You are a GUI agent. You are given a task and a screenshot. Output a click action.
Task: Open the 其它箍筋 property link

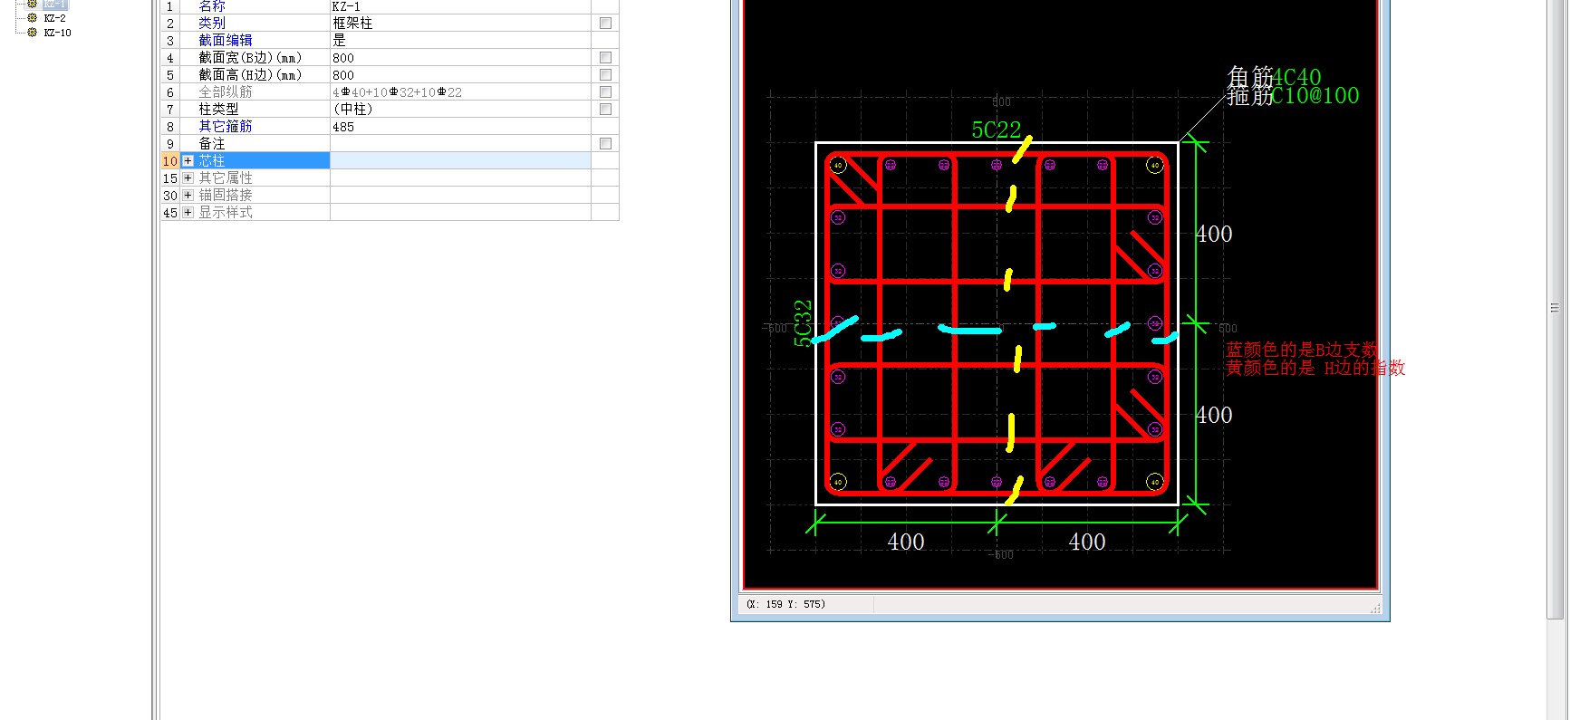pos(226,126)
